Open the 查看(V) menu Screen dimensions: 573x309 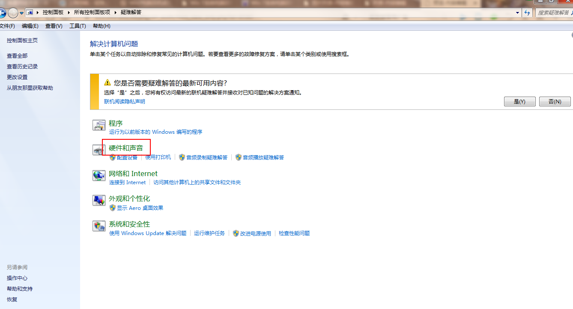pos(54,26)
